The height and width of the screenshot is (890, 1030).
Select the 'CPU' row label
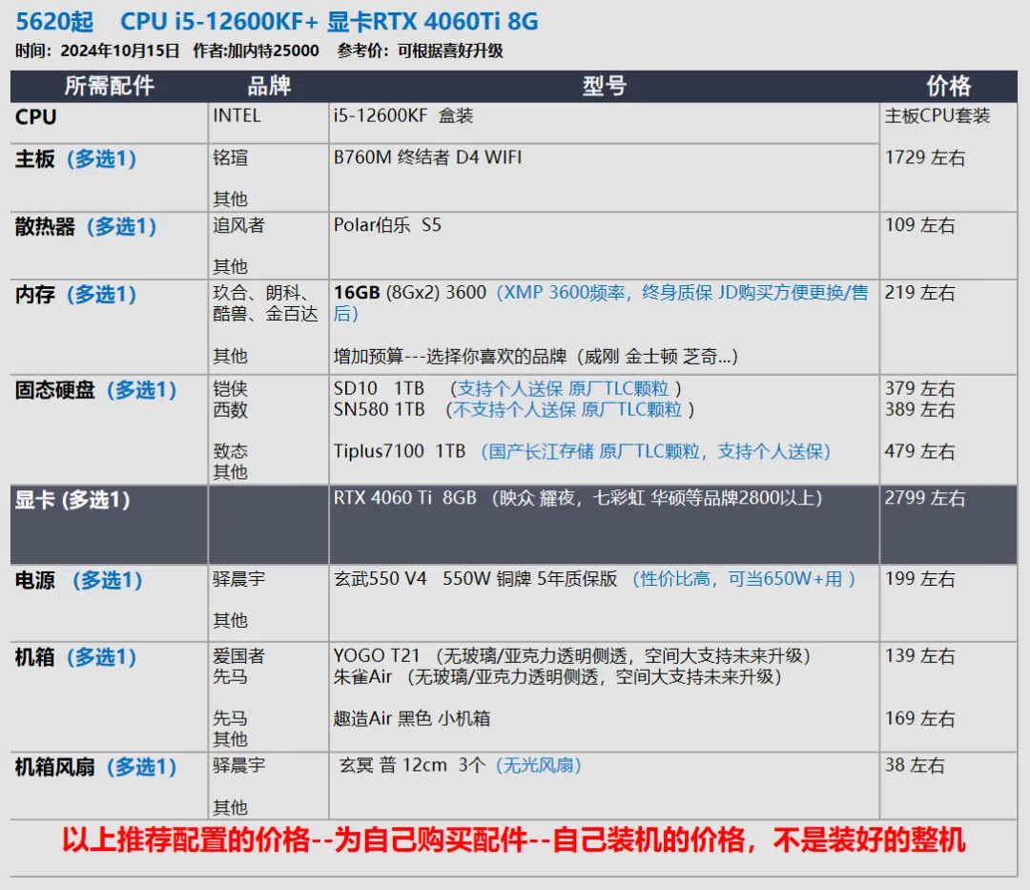pyautogui.click(x=36, y=117)
